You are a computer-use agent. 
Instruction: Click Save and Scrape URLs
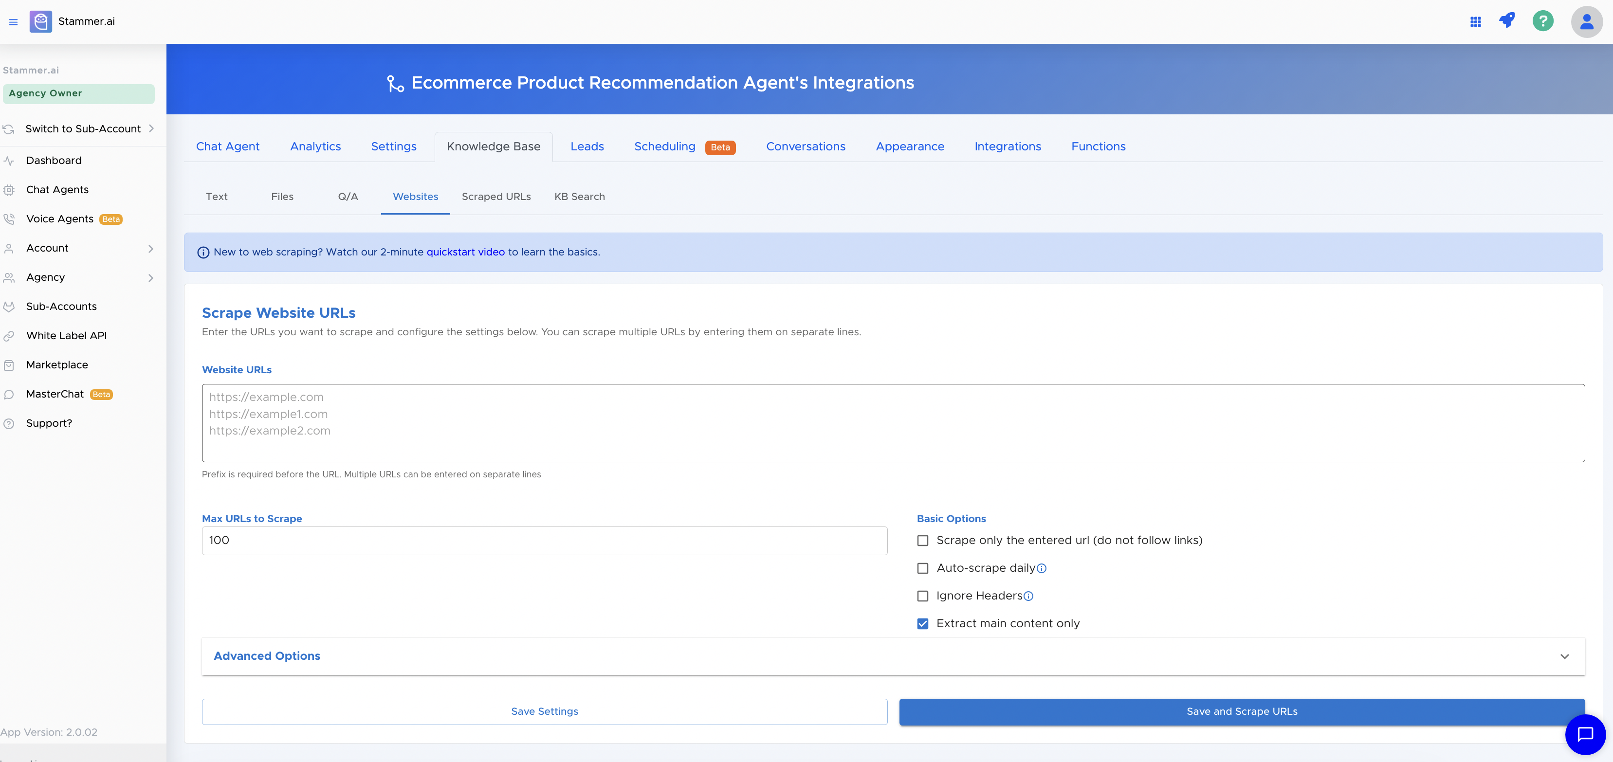[1241, 711]
